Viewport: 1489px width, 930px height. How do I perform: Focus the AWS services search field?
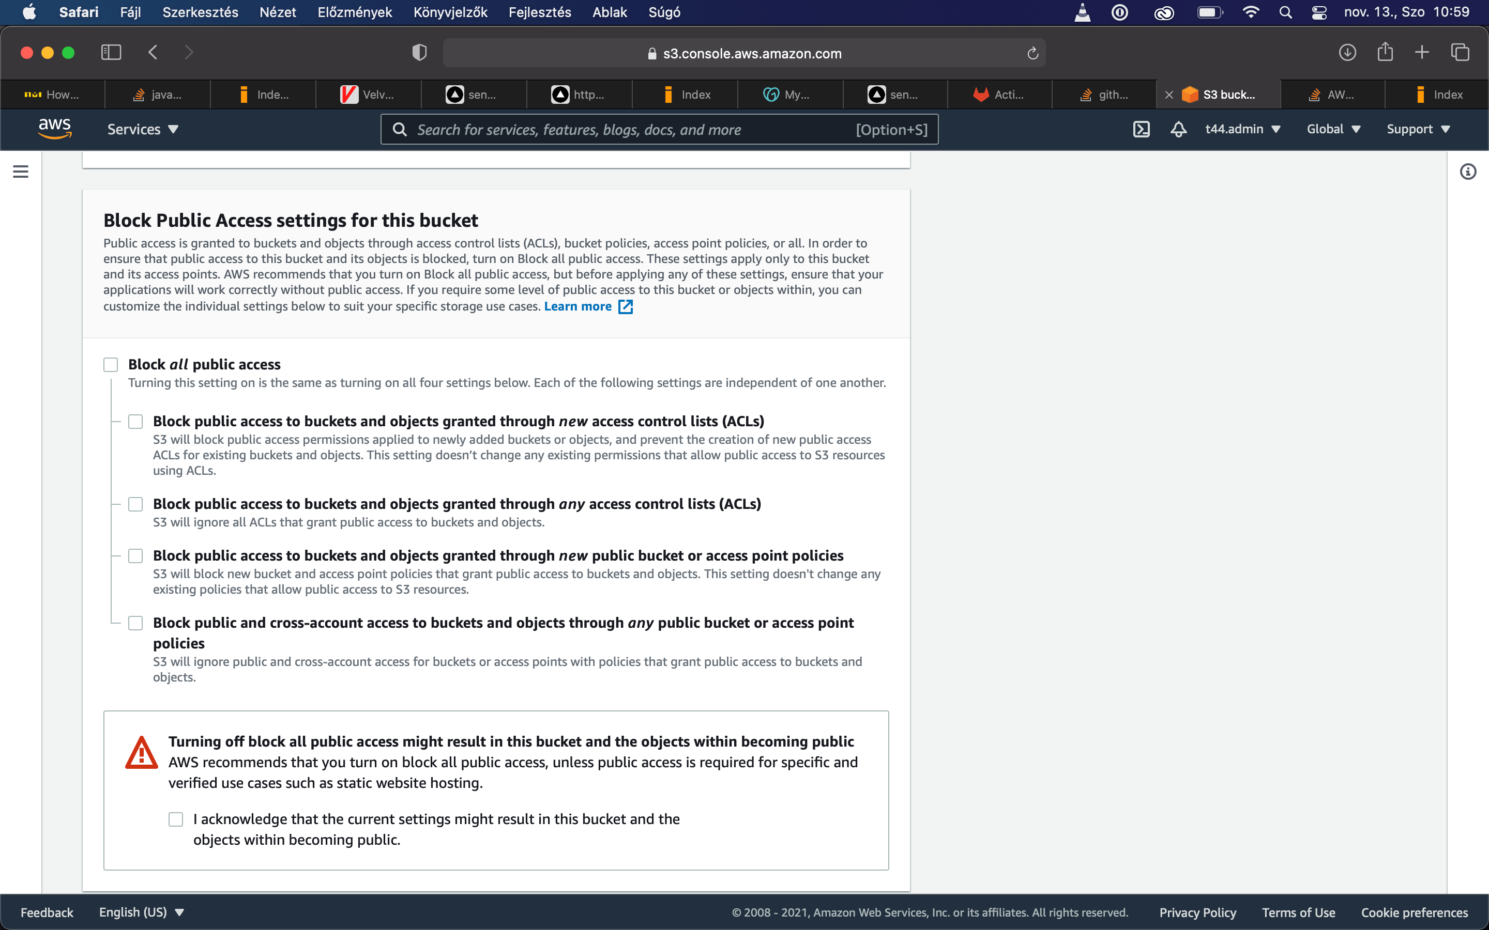click(634, 129)
